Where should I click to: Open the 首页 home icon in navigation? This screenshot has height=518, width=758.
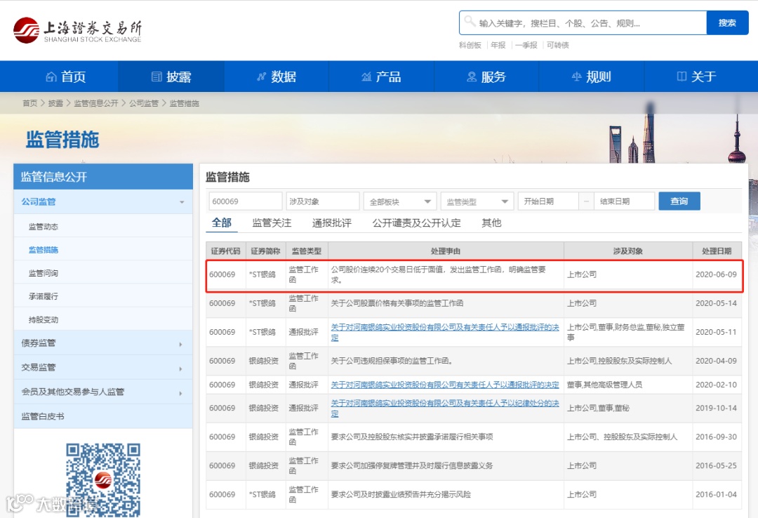tap(51, 77)
